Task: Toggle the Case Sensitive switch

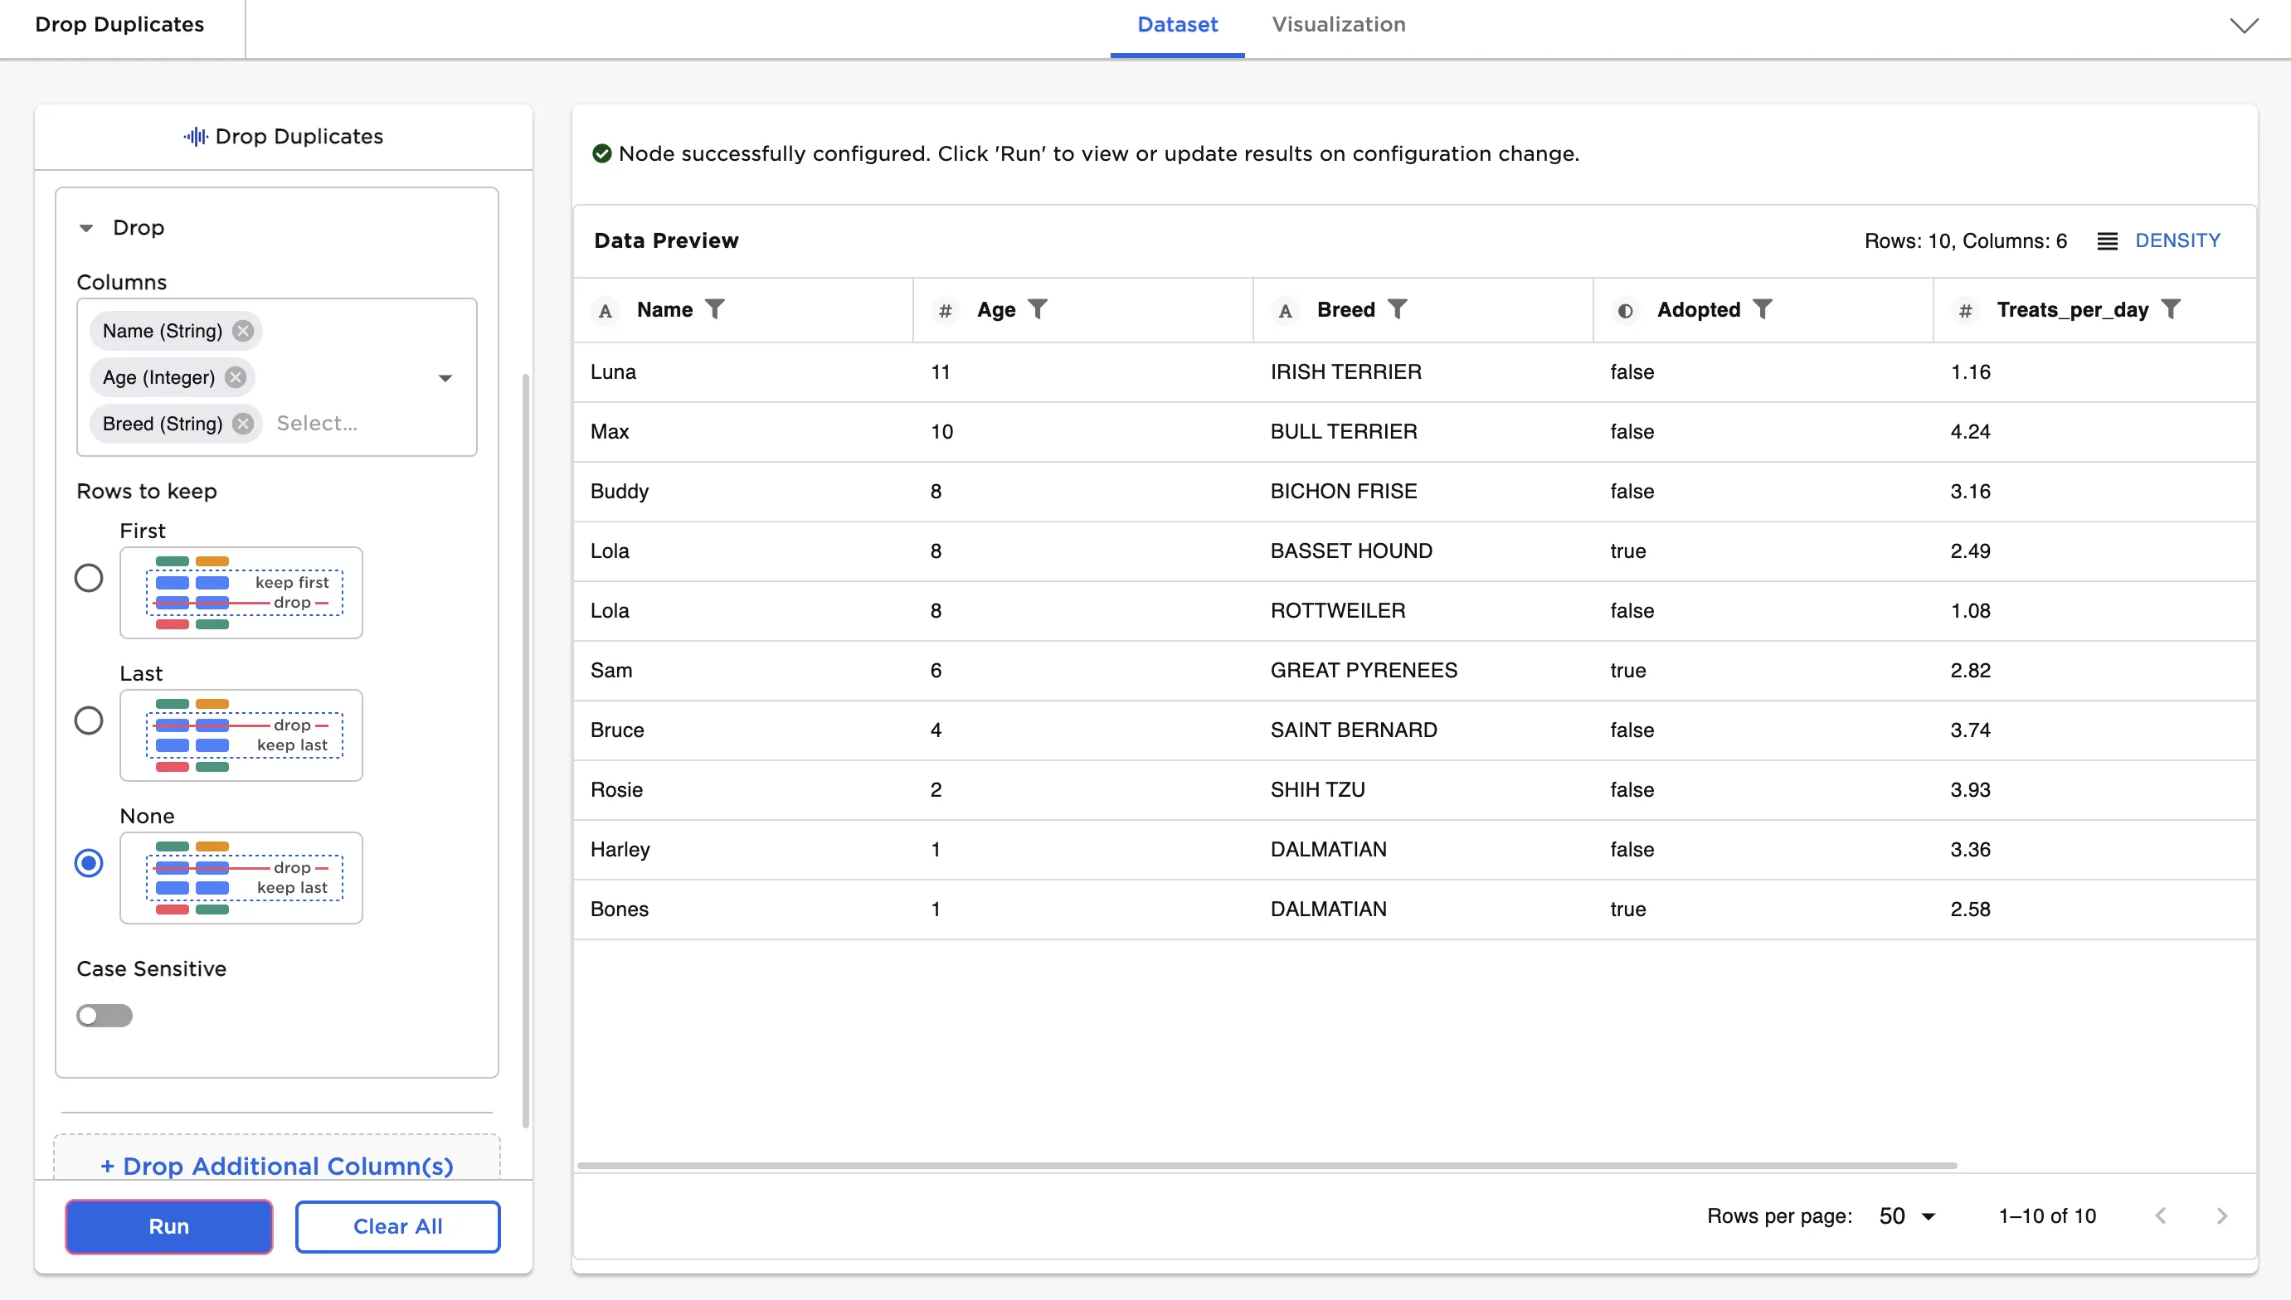Action: (104, 1016)
